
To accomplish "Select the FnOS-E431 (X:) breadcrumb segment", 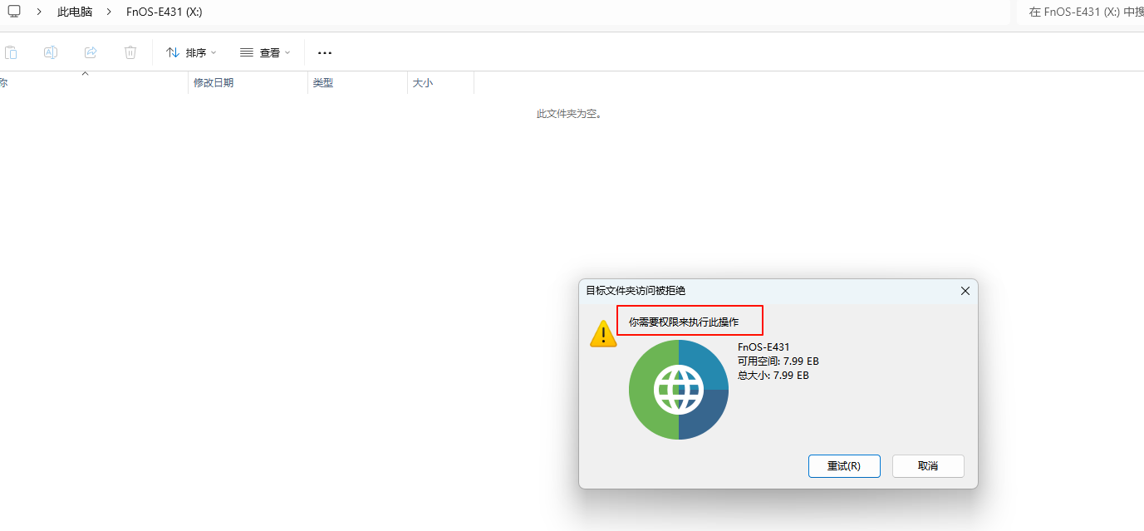I will (164, 12).
